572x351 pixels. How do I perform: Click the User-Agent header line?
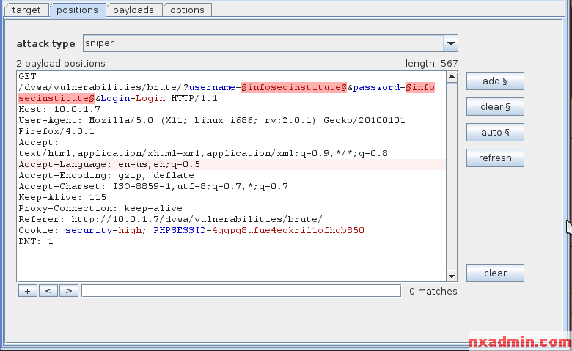pyautogui.click(x=212, y=120)
